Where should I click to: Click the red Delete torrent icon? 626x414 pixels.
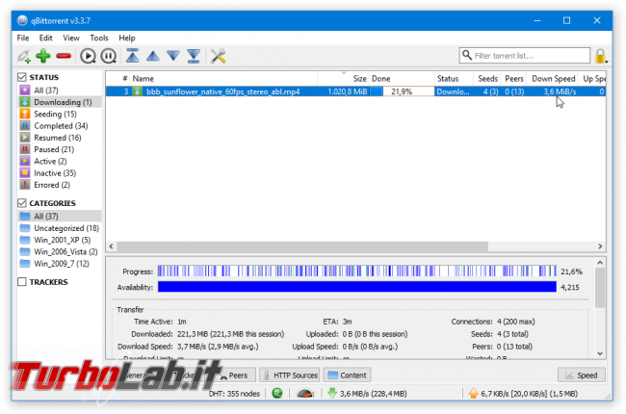(x=64, y=56)
